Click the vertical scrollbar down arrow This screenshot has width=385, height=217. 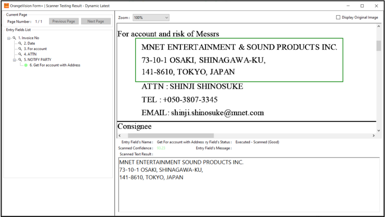tap(379, 130)
